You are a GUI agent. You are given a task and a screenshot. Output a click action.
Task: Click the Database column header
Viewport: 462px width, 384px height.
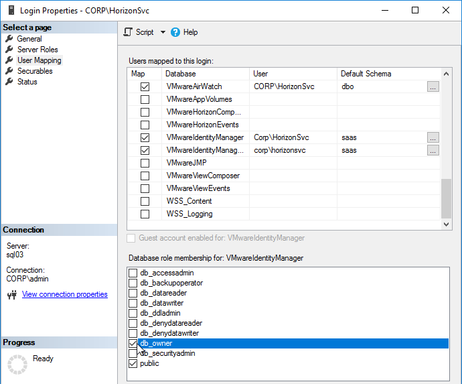(206, 74)
